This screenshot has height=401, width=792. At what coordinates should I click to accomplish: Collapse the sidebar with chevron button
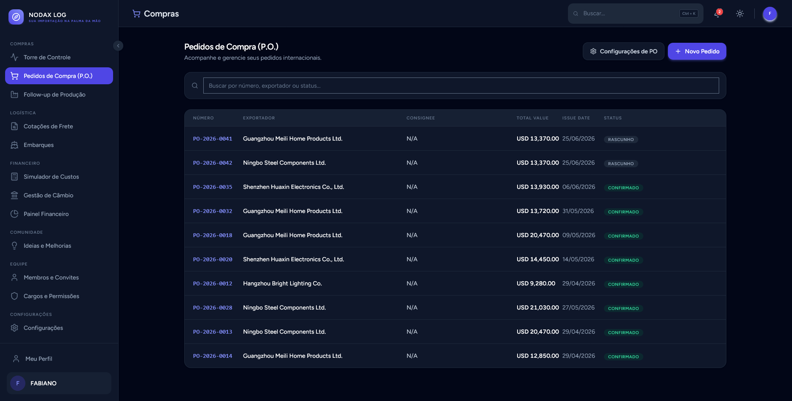click(118, 46)
